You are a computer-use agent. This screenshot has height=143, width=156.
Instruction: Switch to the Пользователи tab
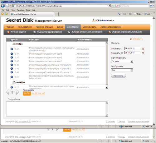pos(25,27)
